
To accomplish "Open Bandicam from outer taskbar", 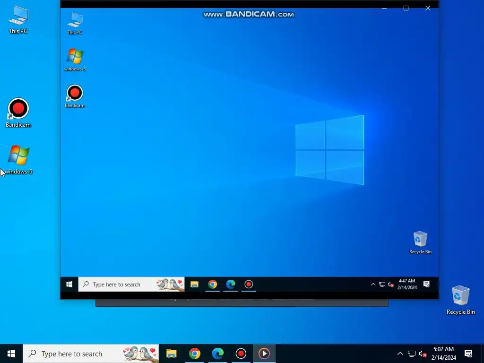I will 241,354.
